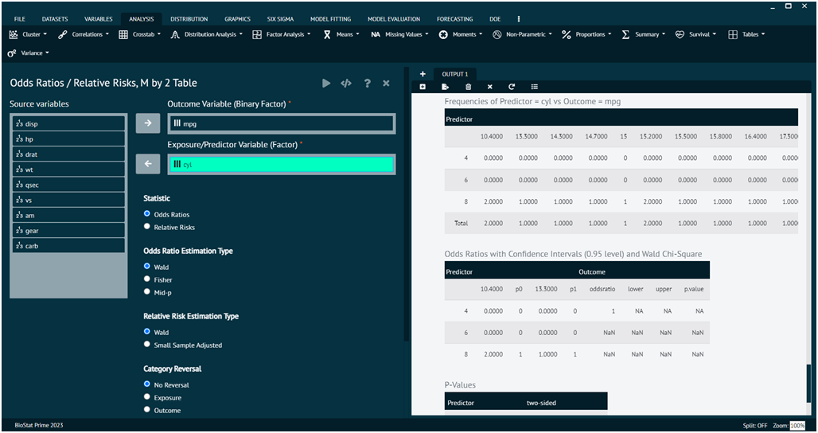The image size is (818, 433).
Task: Click the Distribution Analysis curve icon
Action: tap(175, 34)
